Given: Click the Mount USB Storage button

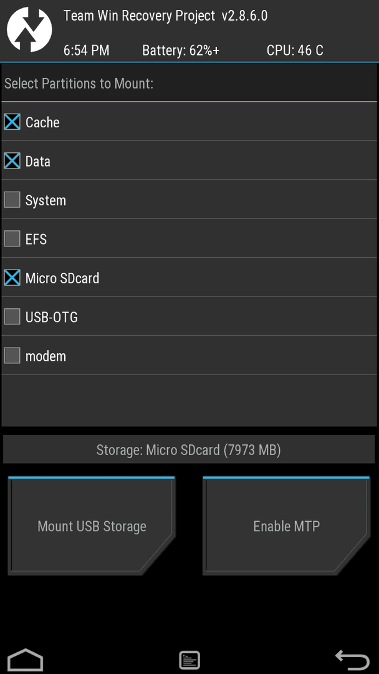Looking at the screenshot, I should click(x=92, y=526).
